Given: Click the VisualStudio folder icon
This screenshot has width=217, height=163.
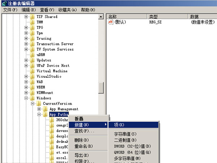Looking at the screenshot, I should (x=33, y=76).
